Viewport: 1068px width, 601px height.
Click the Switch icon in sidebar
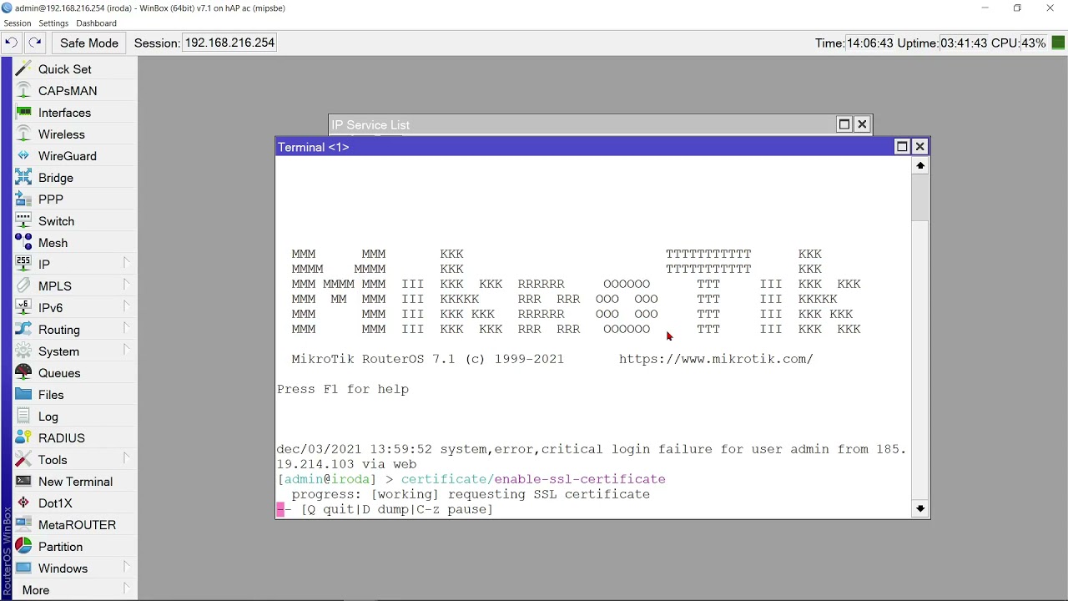point(23,221)
